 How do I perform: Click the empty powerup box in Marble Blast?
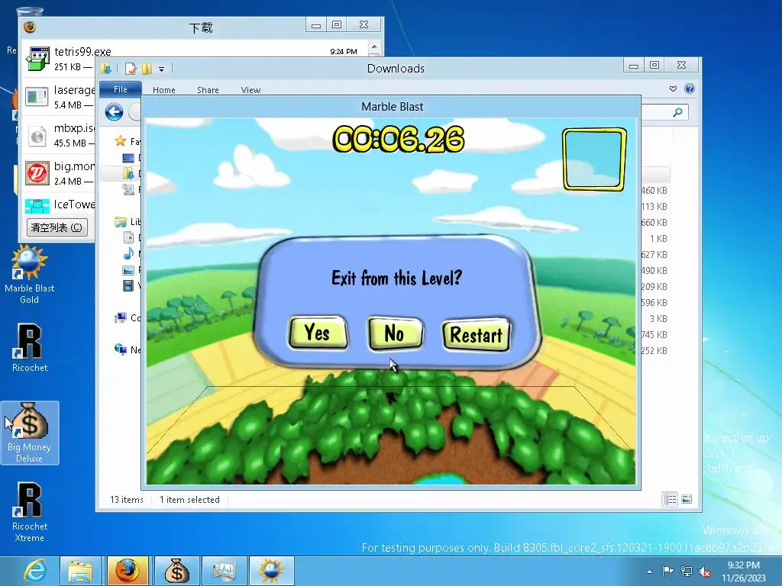594,159
